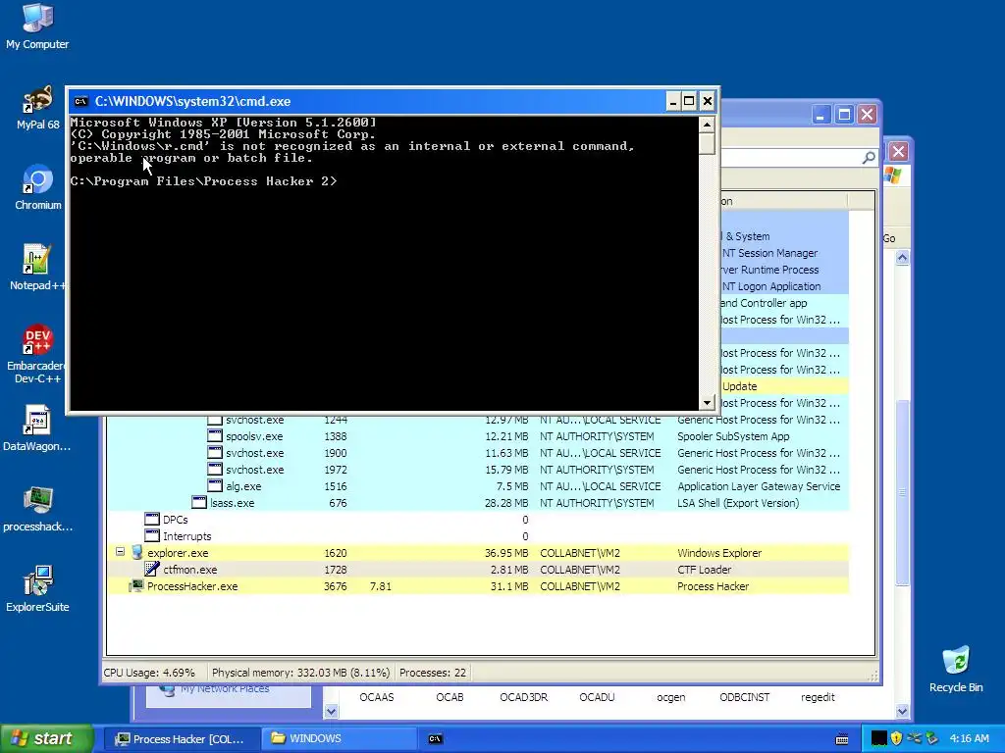Select the svchost.exe row with PID 1900
The height and width of the screenshot is (753, 1005).
pos(478,453)
